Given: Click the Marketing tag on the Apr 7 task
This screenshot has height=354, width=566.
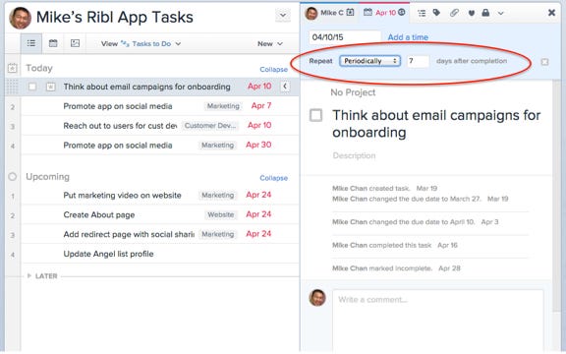Looking at the screenshot, I should (223, 106).
